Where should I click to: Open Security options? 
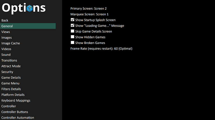click(7, 72)
